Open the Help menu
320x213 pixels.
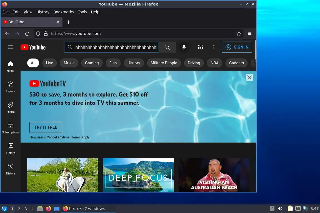pos(95,12)
